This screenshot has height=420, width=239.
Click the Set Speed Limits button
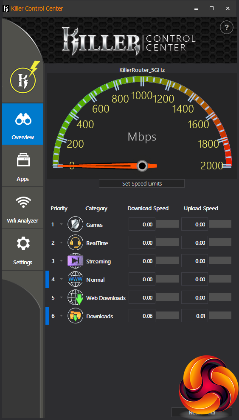tap(142, 183)
